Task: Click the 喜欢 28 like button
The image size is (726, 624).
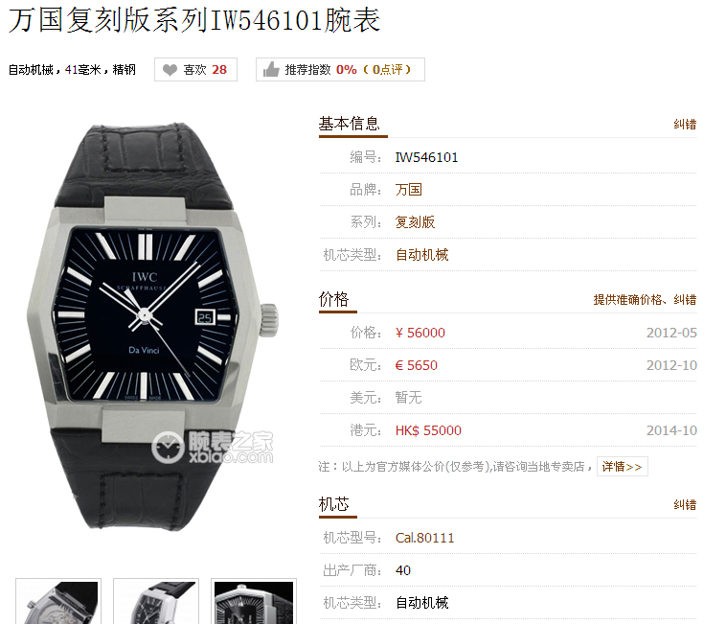Action: point(195,69)
